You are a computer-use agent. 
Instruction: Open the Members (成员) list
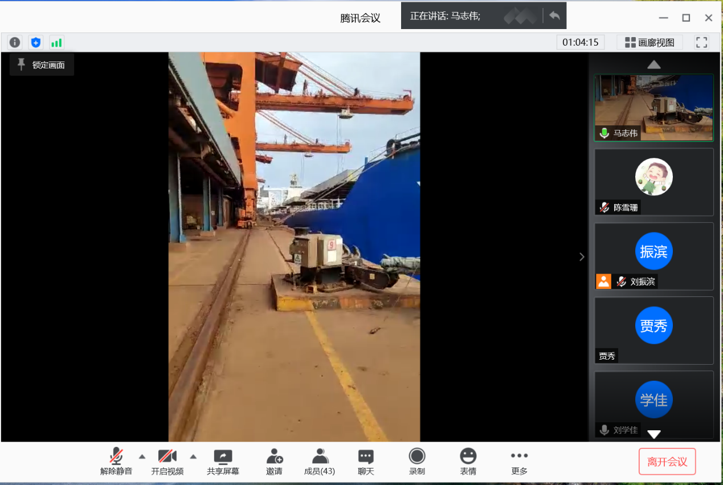tap(320, 461)
